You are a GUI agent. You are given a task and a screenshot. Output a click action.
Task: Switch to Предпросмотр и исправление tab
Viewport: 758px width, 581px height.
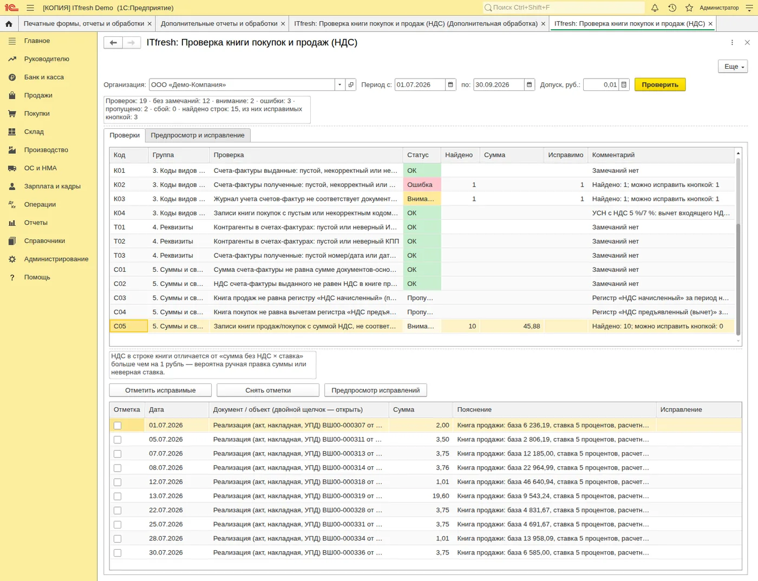point(198,135)
